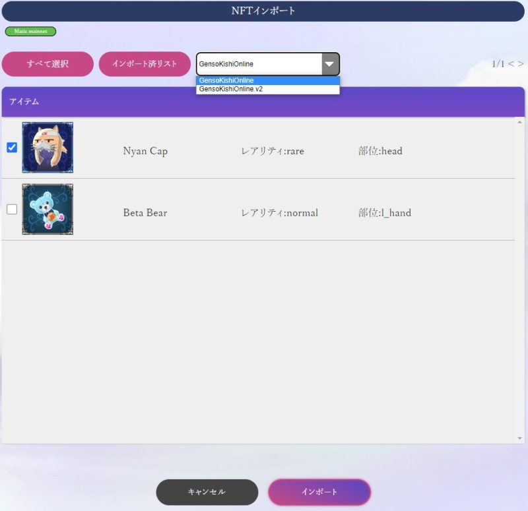Click the 1/1 page indicator
The width and height of the screenshot is (528, 511).
point(498,63)
